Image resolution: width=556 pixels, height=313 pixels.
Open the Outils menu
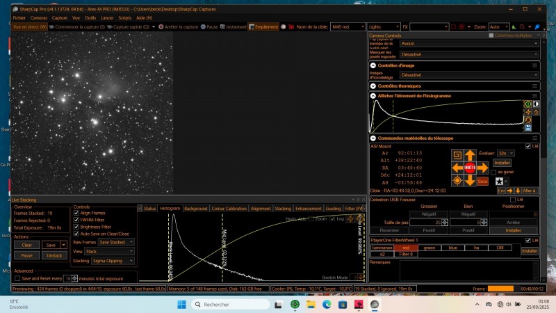click(90, 18)
